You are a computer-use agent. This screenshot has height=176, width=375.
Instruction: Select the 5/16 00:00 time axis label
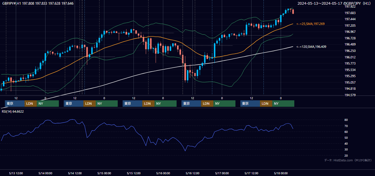point(163,173)
